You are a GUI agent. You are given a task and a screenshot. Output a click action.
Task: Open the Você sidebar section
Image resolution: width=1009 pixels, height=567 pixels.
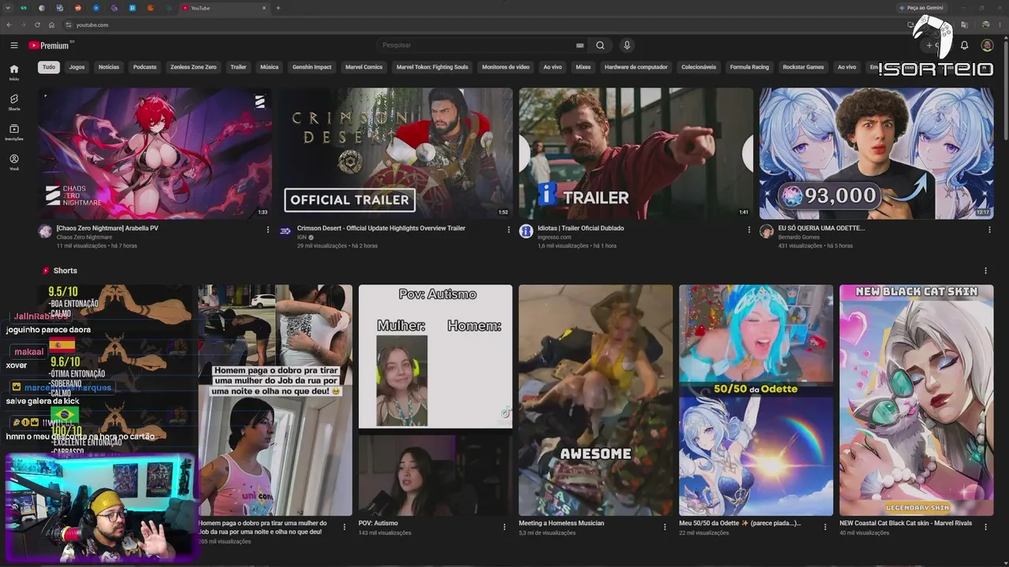[x=14, y=162]
